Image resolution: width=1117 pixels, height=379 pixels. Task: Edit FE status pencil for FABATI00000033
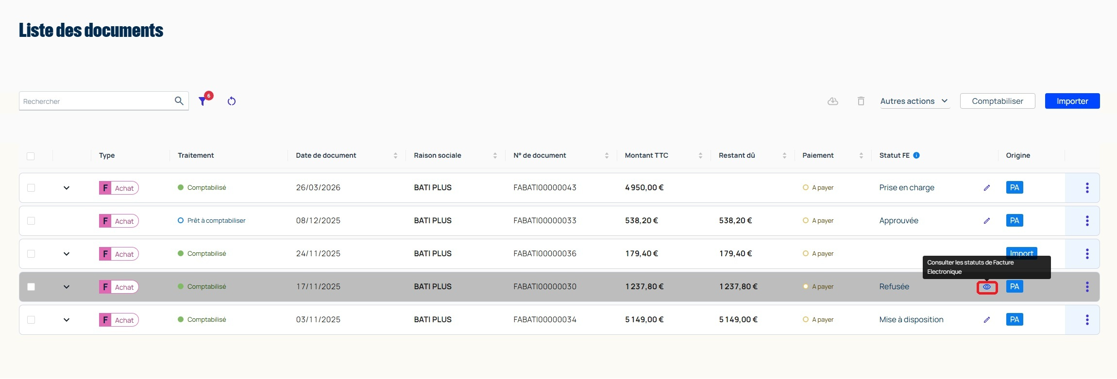click(987, 221)
